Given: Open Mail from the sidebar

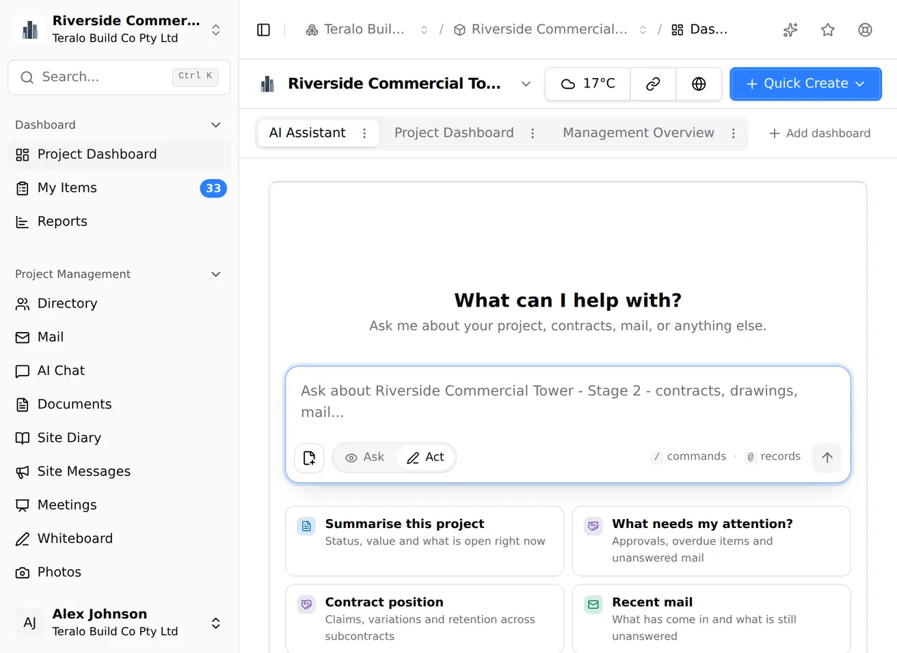Looking at the screenshot, I should pyautogui.click(x=119, y=337).
